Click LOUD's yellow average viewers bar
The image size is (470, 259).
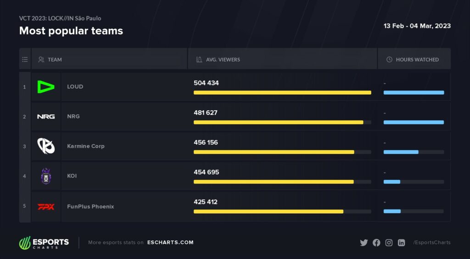pos(282,93)
